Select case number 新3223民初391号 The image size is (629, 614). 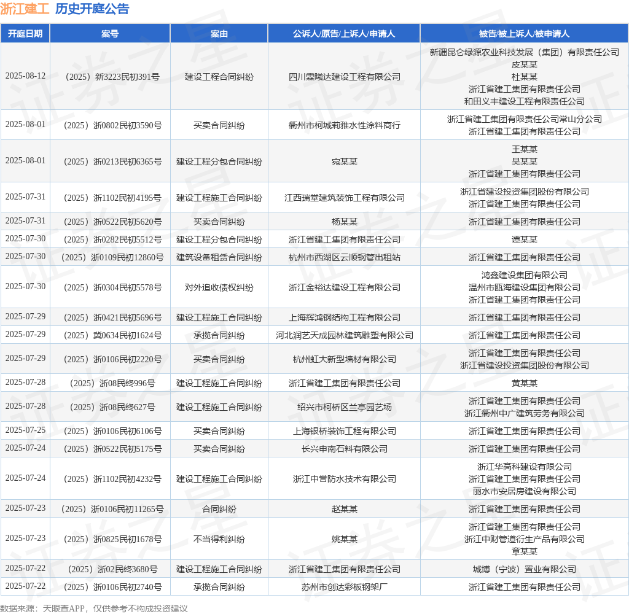pos(112,77)
